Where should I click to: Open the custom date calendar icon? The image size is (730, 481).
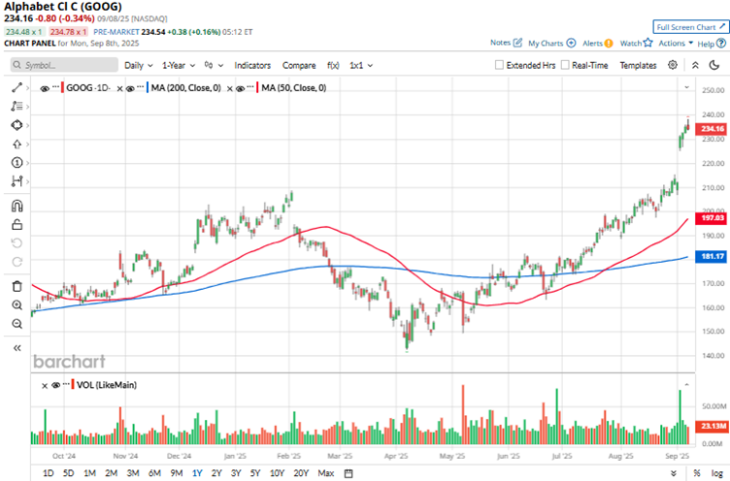point(348,473)
